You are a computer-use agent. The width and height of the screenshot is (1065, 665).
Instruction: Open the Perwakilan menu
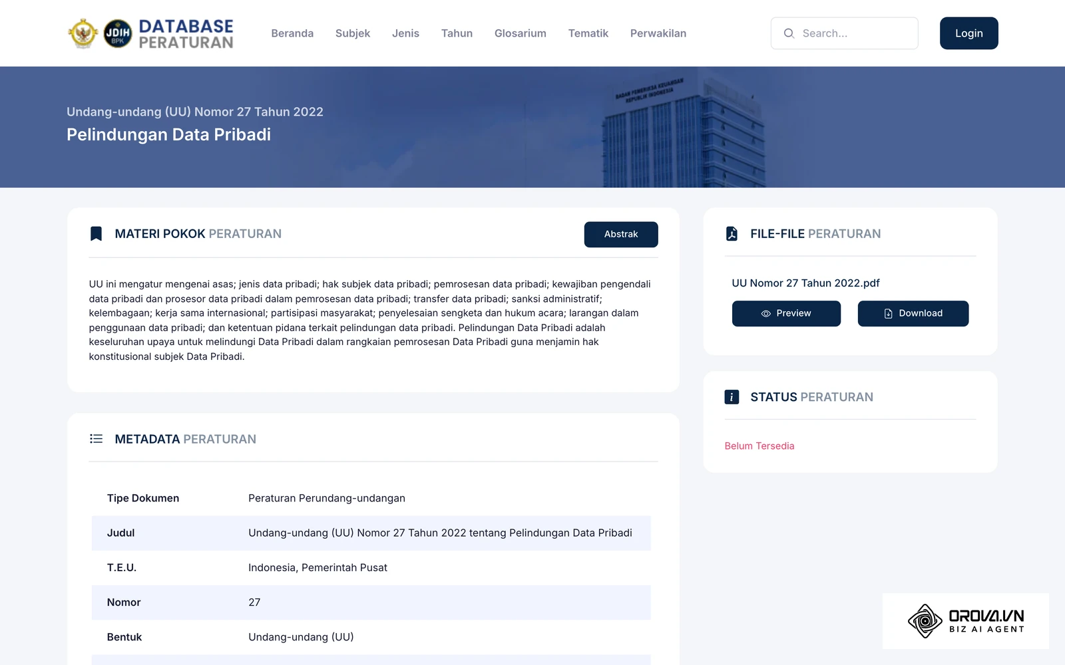coord(658,33)
